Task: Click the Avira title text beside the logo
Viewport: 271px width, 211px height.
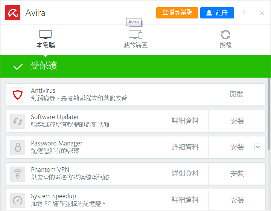Action: pos(35,13)
